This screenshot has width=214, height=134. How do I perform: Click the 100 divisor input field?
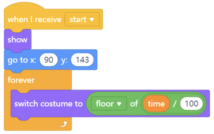(x=192, y=103)
